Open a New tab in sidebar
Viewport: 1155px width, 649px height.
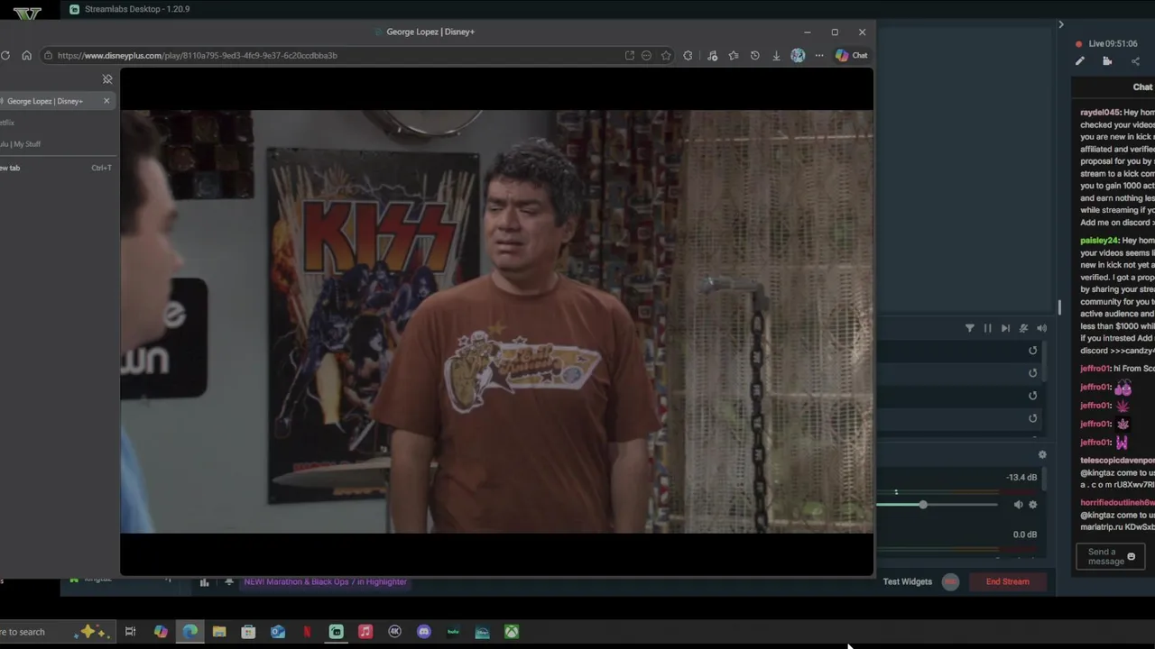pyautogui.click(x=56, y=168)
